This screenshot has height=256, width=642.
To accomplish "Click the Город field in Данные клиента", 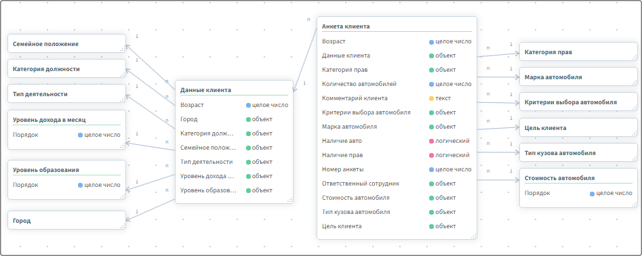I will pyautogui.click(x=234, y=119).
